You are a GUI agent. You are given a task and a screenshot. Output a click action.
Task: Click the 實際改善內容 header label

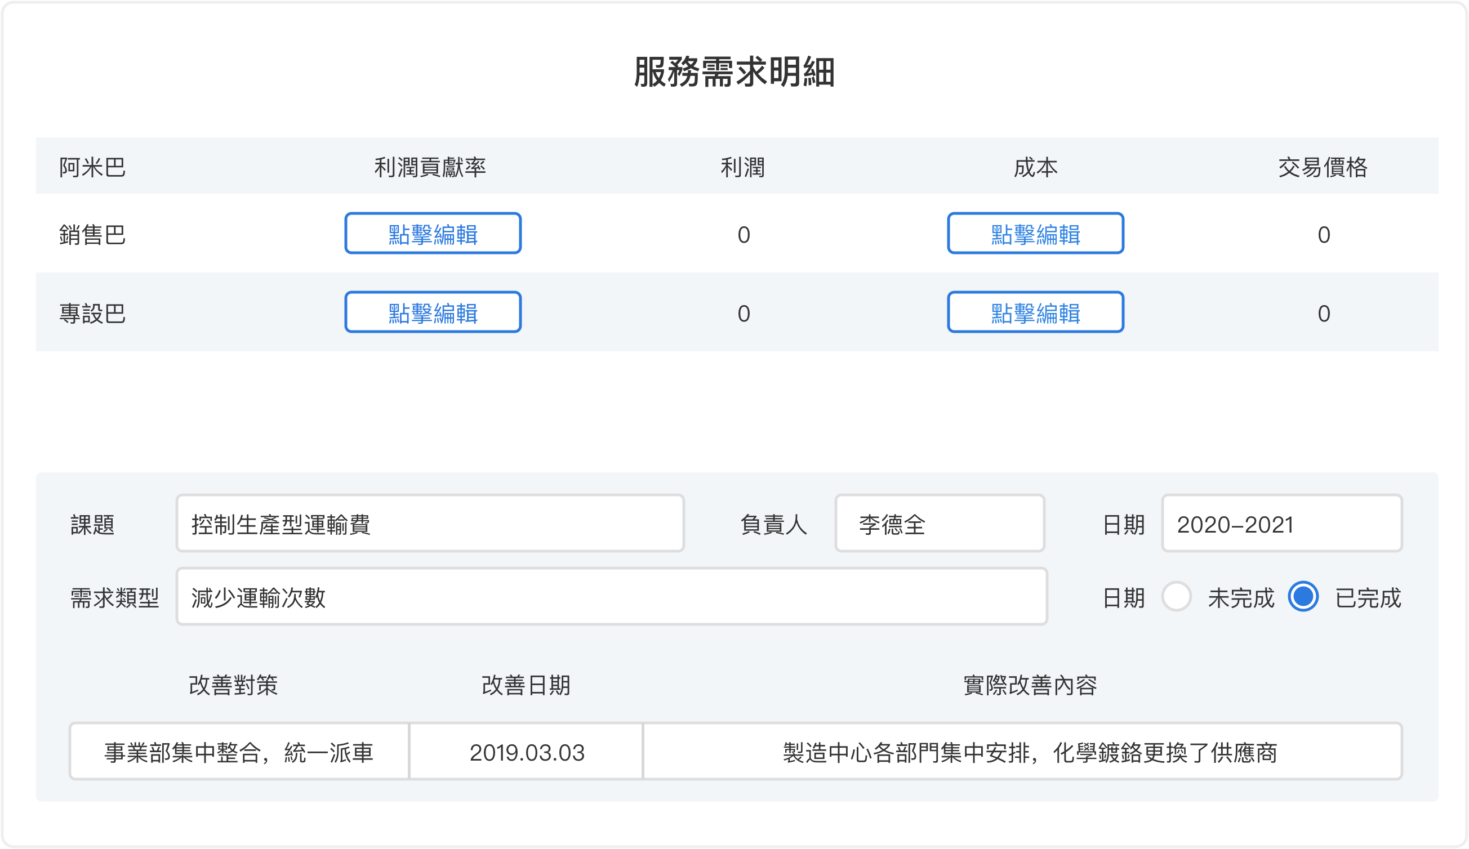click(x=1030, y=685)
